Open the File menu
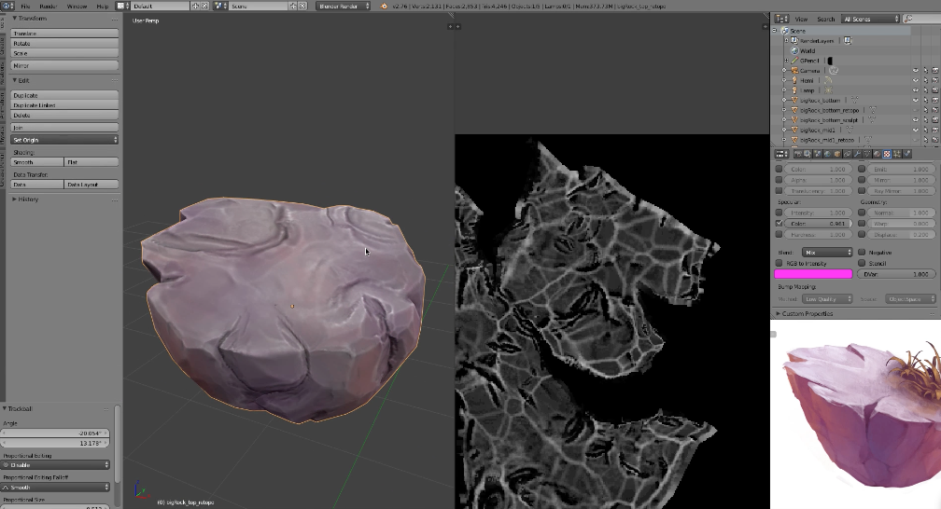The width and height of the screenshot is (941, 509). tap(25, 6)
